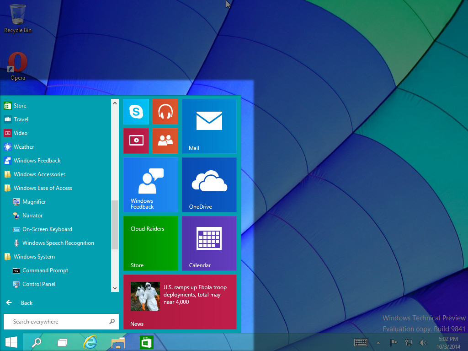Click the magnifier icon in search box

click(x=112, y=322)
